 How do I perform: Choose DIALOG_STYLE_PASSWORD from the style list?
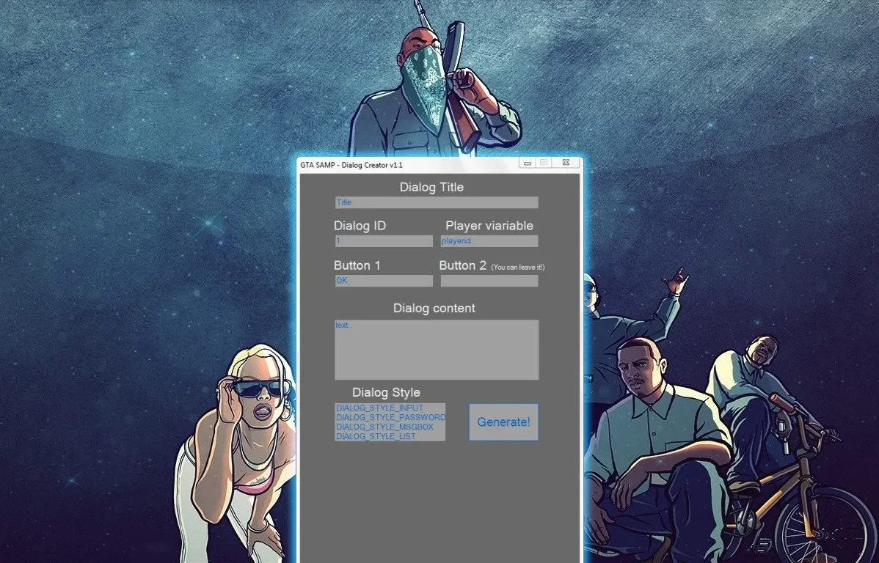tap(390, 417)
